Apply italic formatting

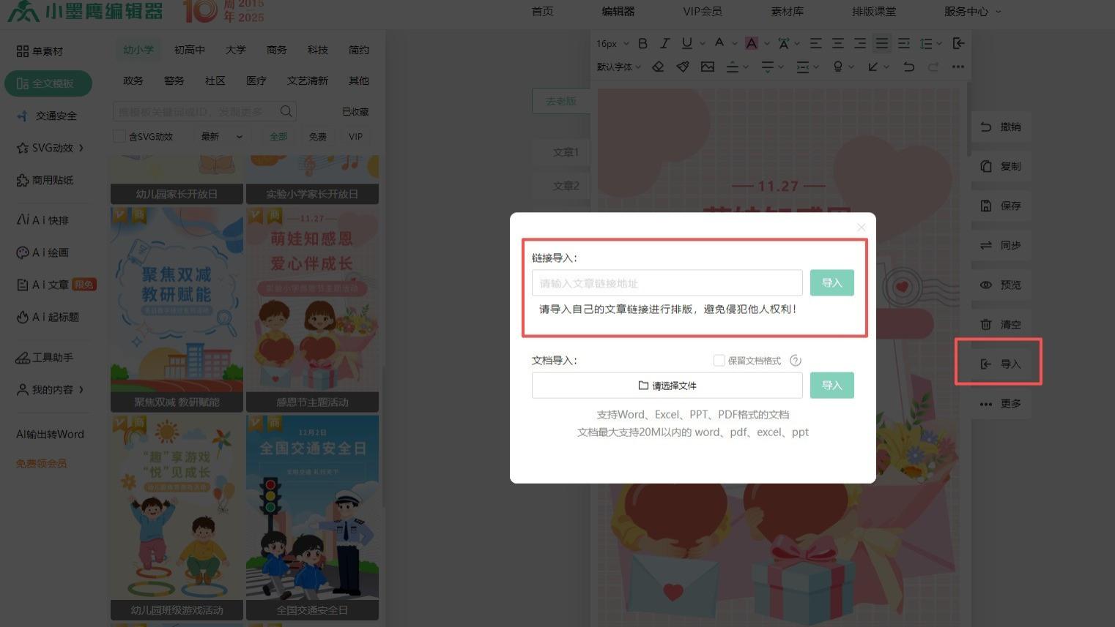pyautogui.click(x=664, y=43)
